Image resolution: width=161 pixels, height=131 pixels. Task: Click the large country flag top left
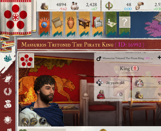(16, 17)
